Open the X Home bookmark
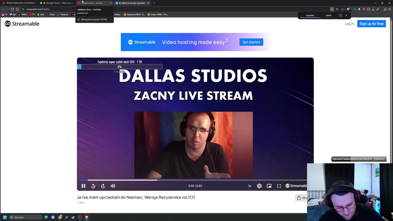This screenshot has width=393, height=221. (50, 14)
